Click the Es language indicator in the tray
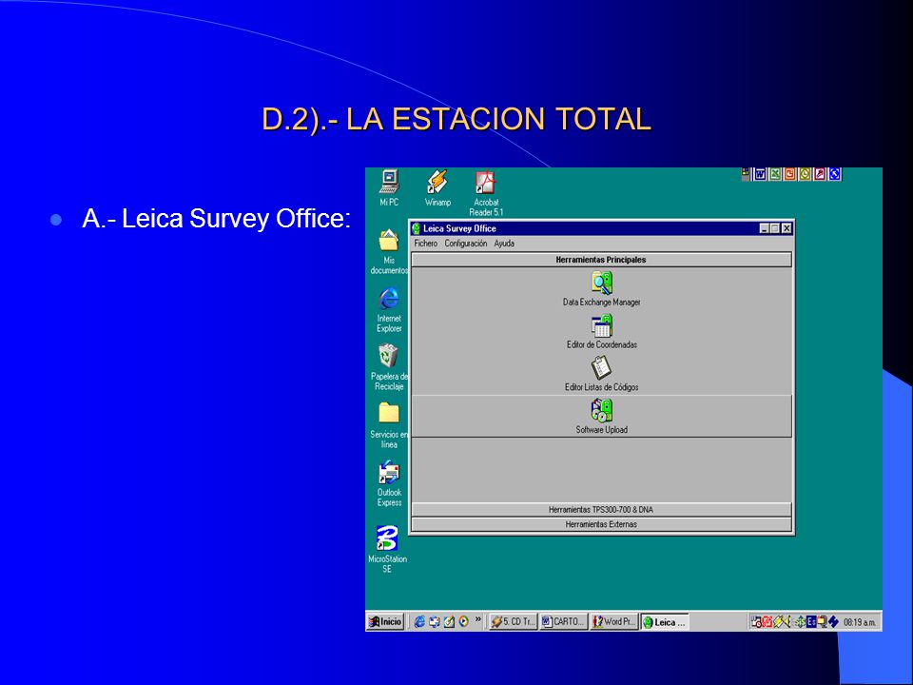The image size is (913, 685). 811,622
